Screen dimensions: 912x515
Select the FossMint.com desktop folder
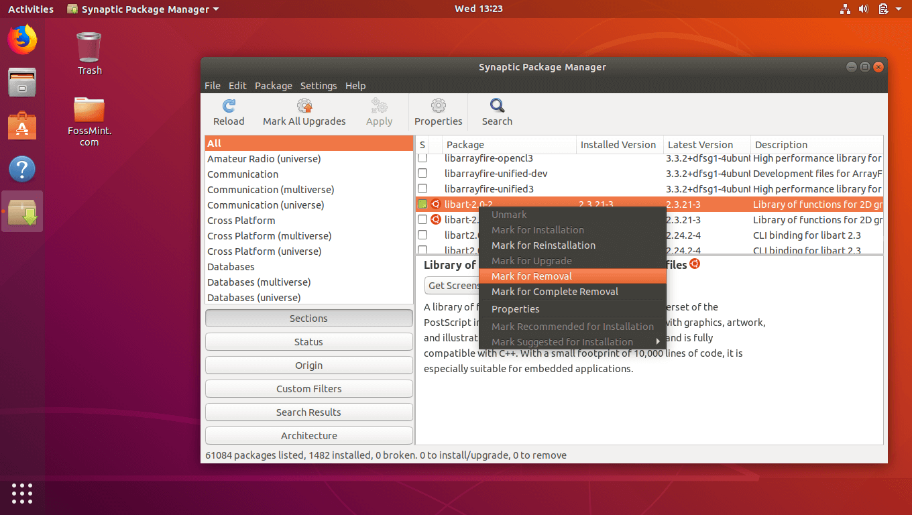click(x=89, y=121)
